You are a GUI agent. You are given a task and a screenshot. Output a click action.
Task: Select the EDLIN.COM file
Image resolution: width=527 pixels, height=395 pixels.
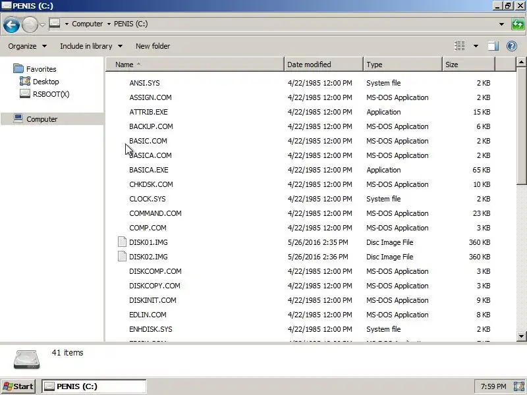(148, 315)
